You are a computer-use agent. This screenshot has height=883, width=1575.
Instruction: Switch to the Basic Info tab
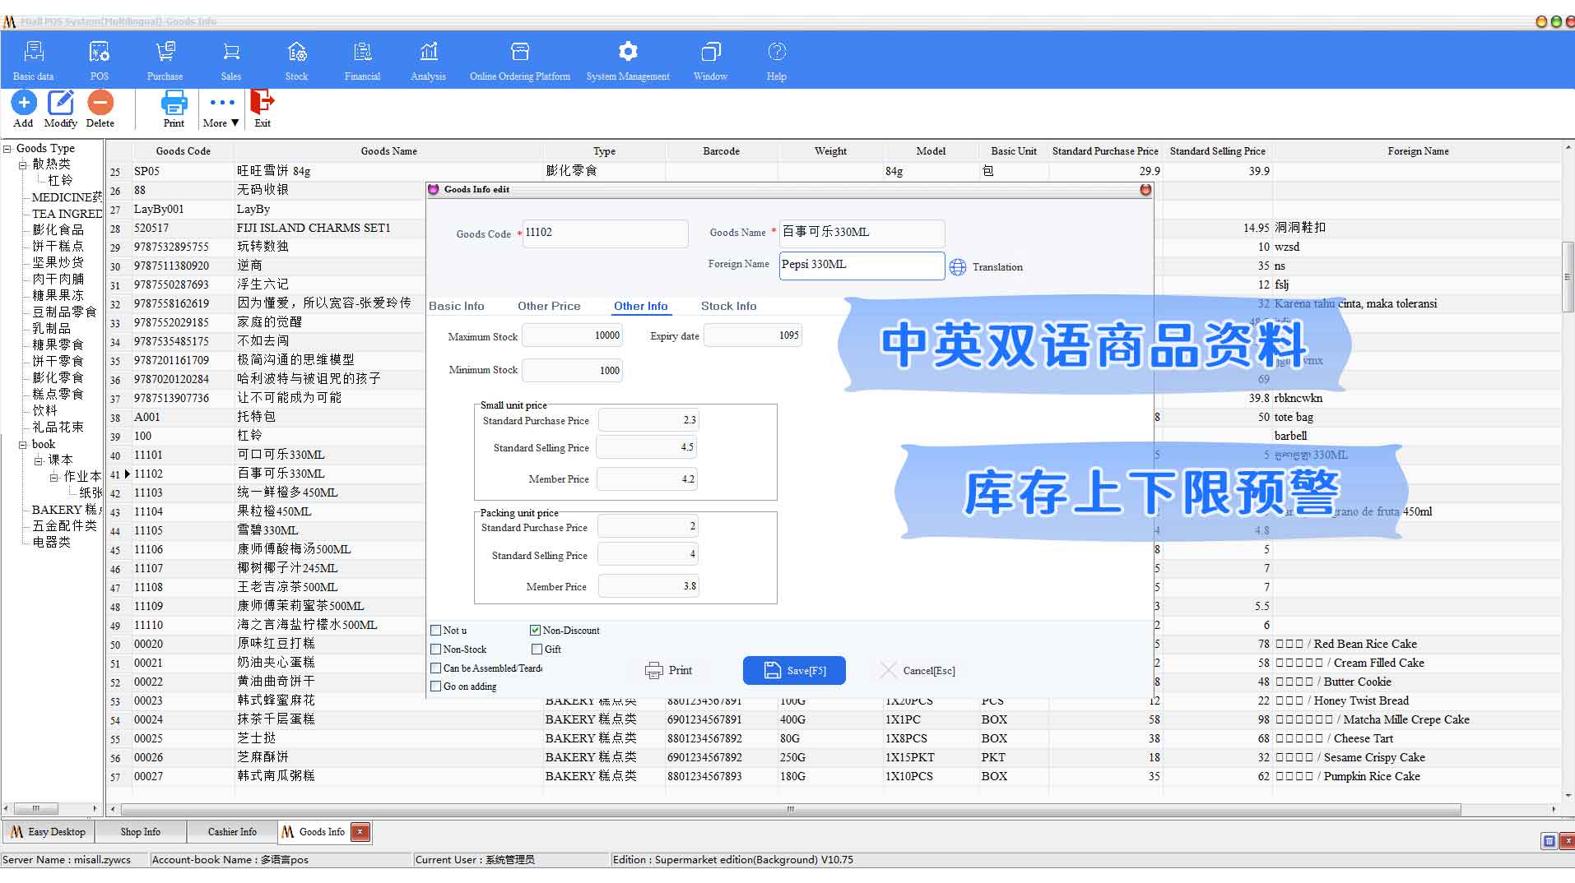pyautogui.click(x=457, y=306)
